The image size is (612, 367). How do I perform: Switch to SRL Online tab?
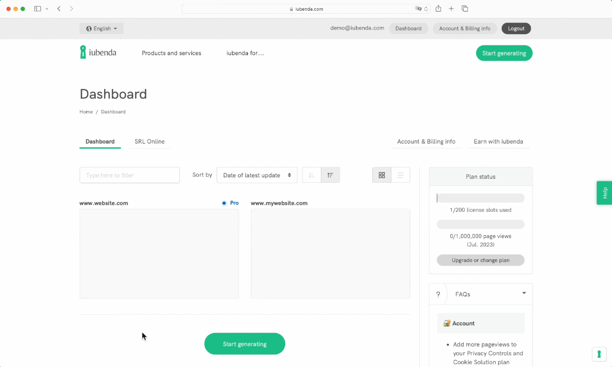pyautogui.click(x=149, y=142)
